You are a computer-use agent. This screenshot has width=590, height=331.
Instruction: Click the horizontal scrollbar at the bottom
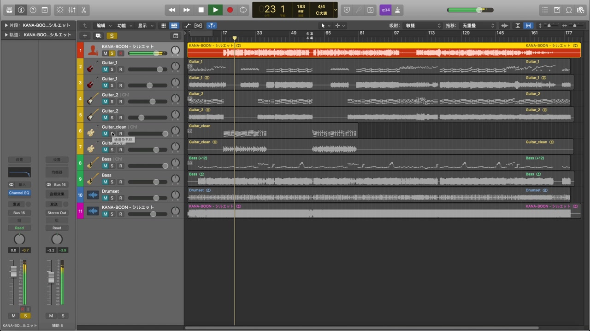(x=362, y=328)
